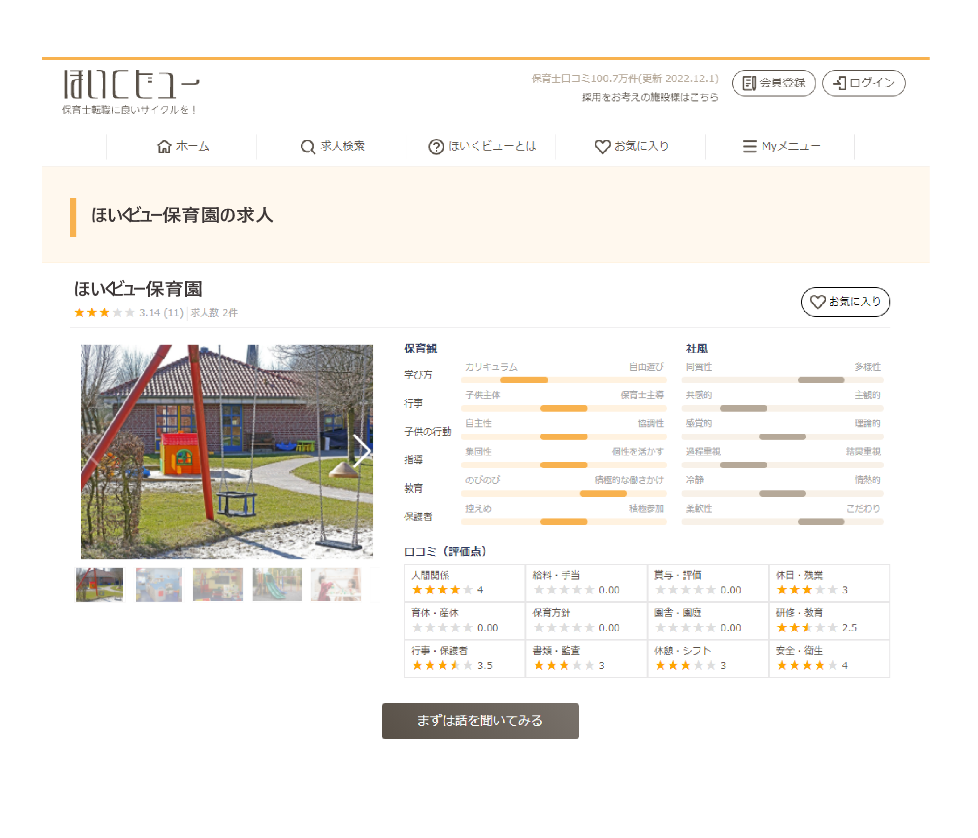
Task: Click the home icon in navigation
Action: click(164, 146)
